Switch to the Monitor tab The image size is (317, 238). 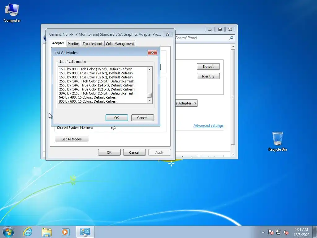click(x=73, y=43)
